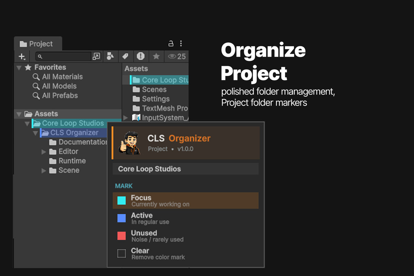Viewport: 414px width, 276px height.
Task: Click the add asset plus button
Action: pyautogui.click(x=22, y=56)
